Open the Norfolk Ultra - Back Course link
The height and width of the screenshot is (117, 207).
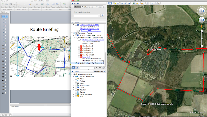point(93,40)
